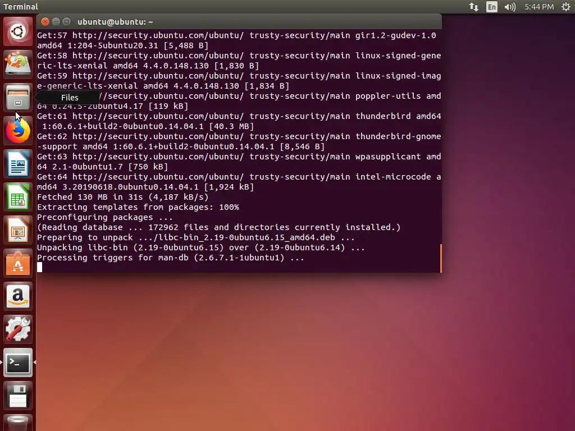Open the Ubuntu Dash search launcher
This screenshot has width=575, height=431.
pos(18,31)
